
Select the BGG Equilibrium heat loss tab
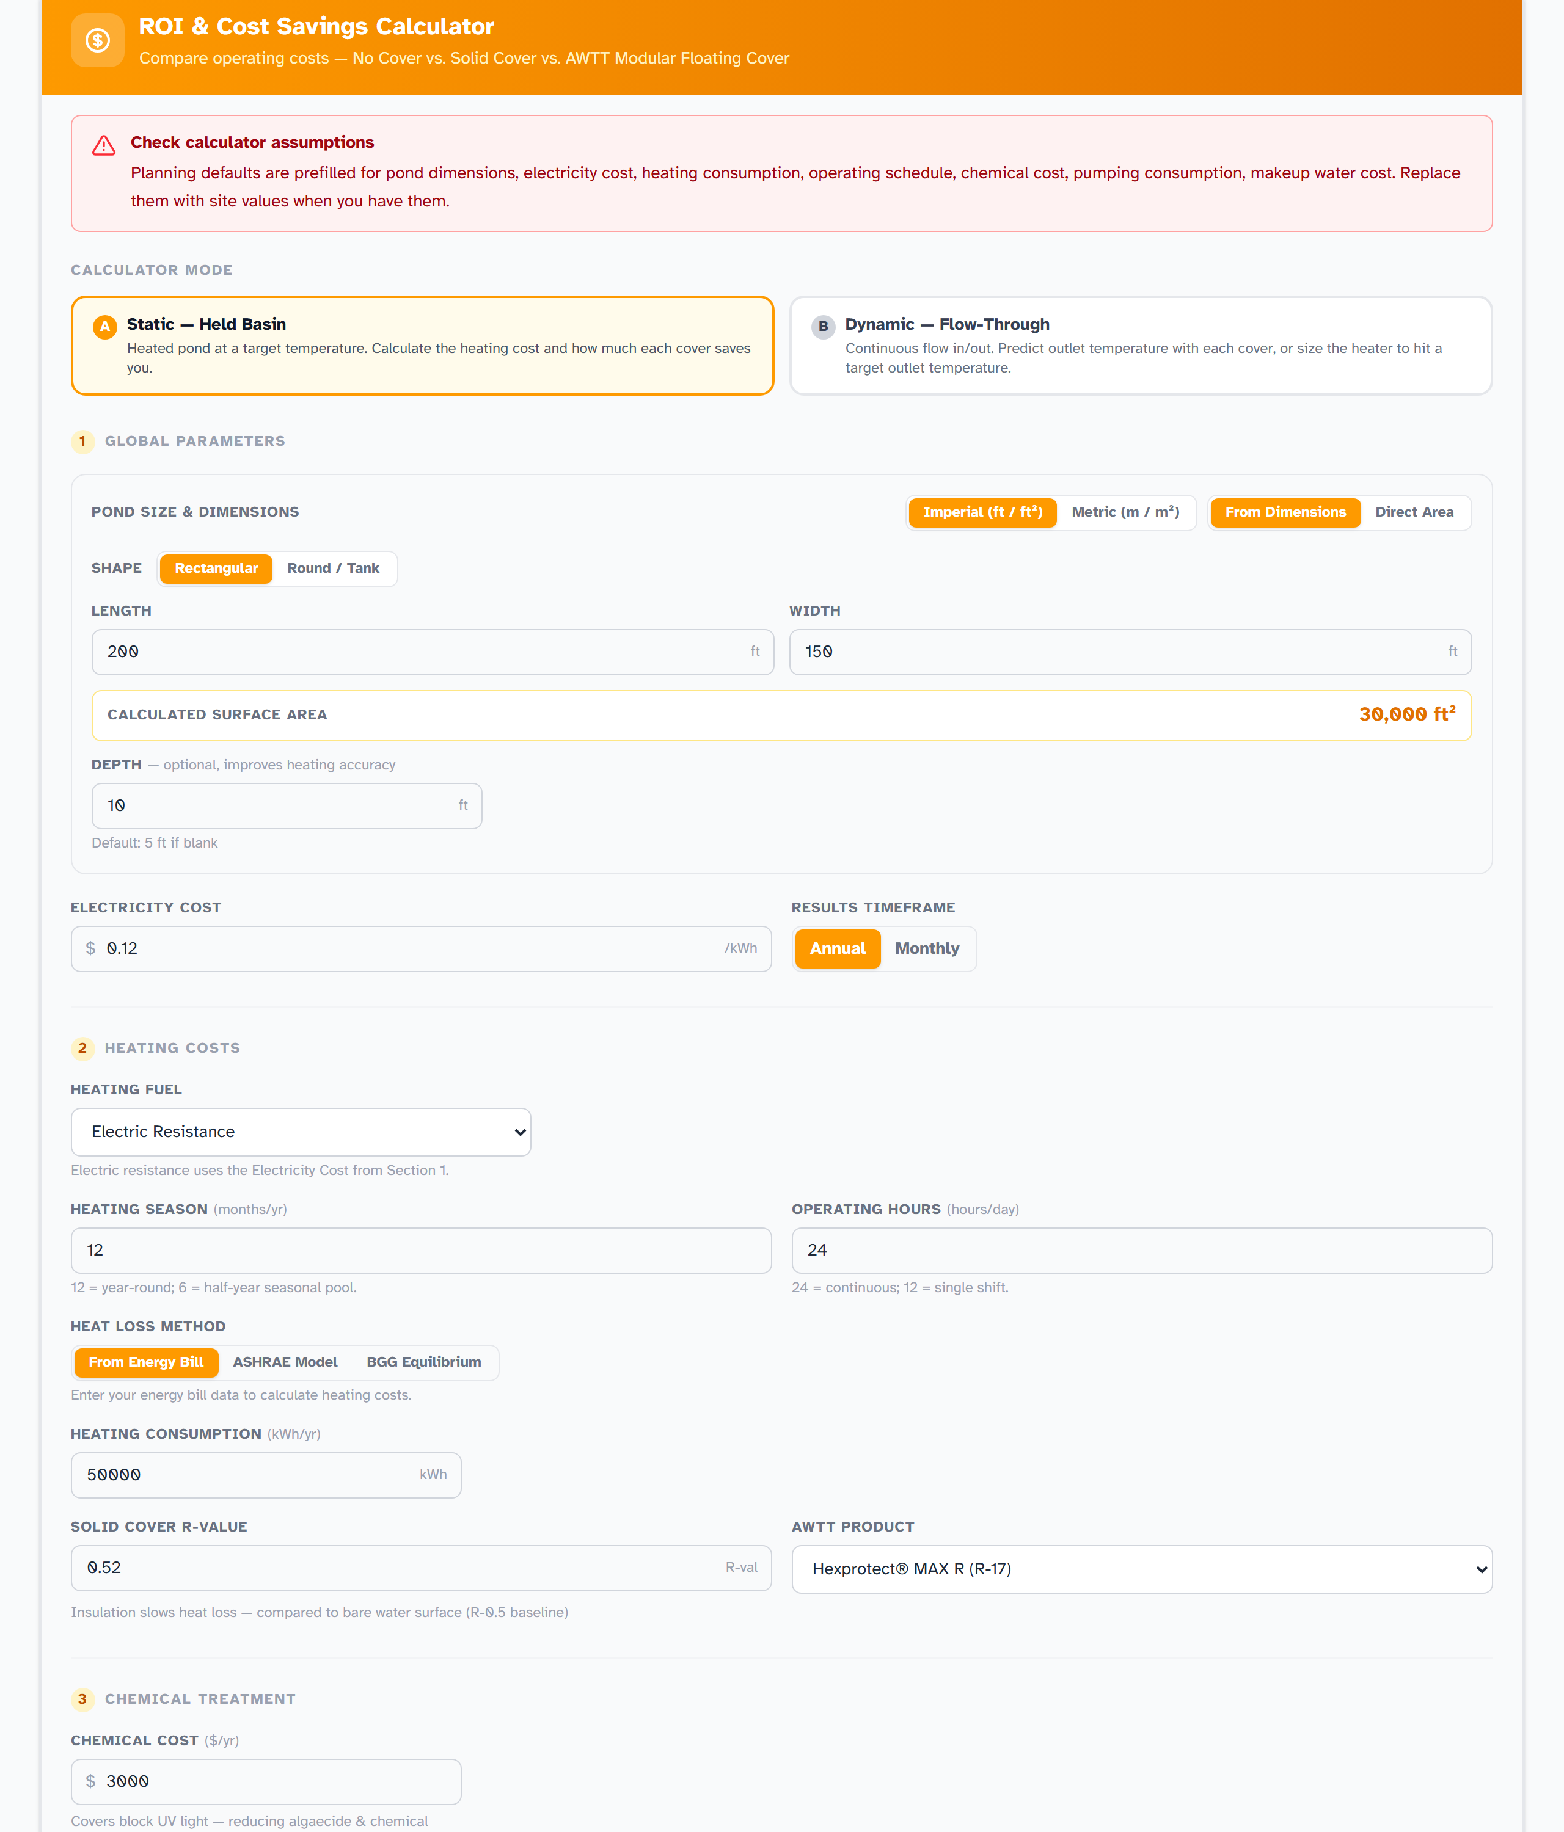(x=424, y=1362)
